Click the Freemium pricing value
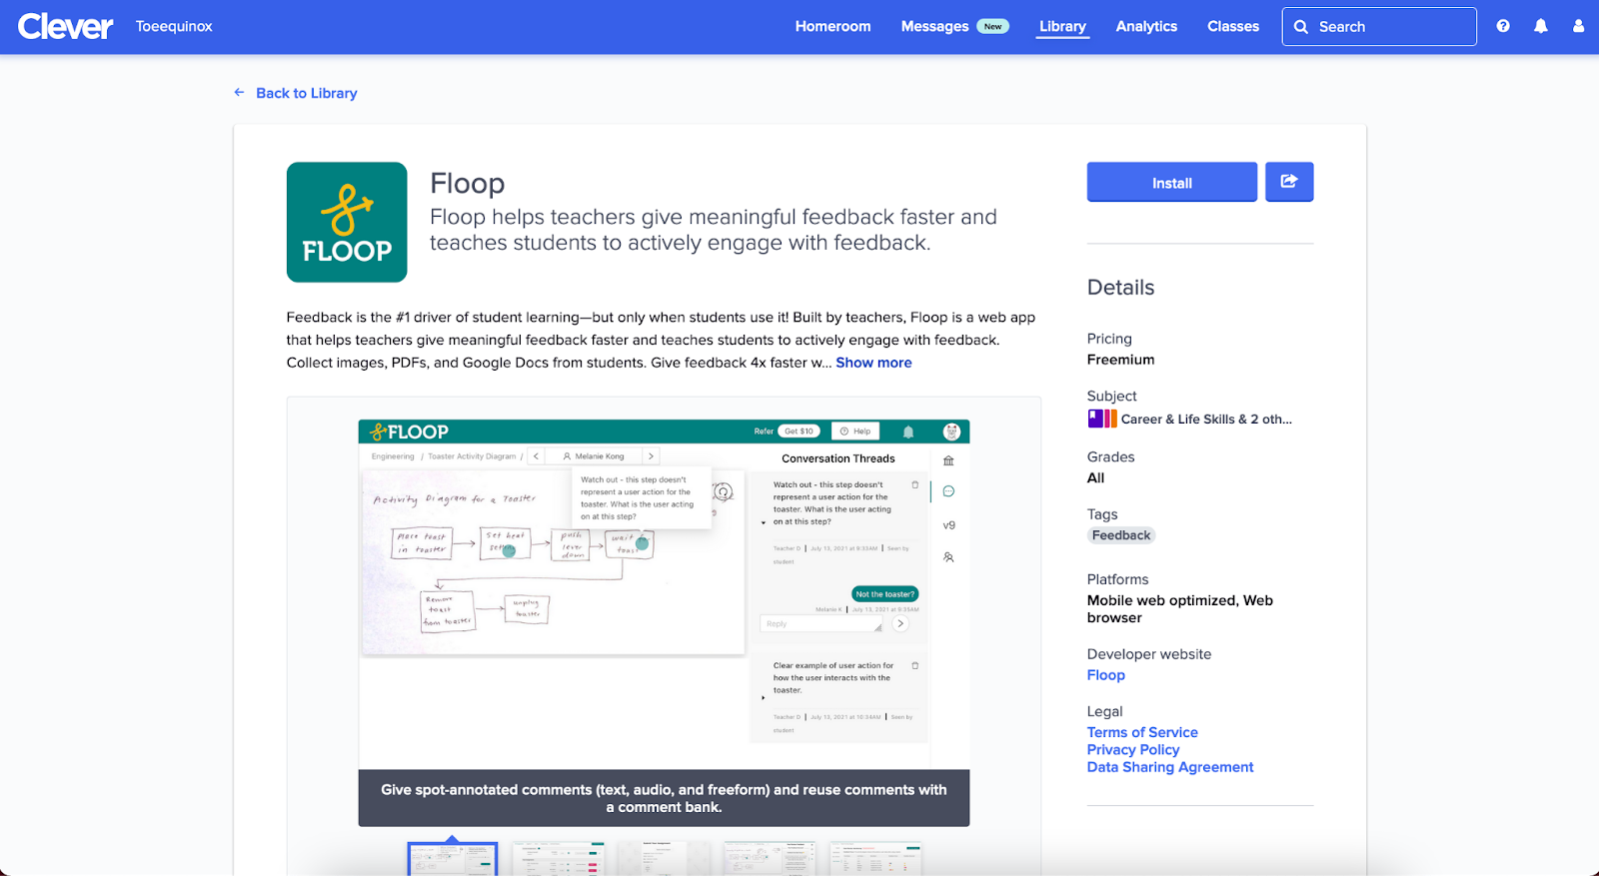The height and width of the screenshot is (876, 1599). pos(1120,360)
